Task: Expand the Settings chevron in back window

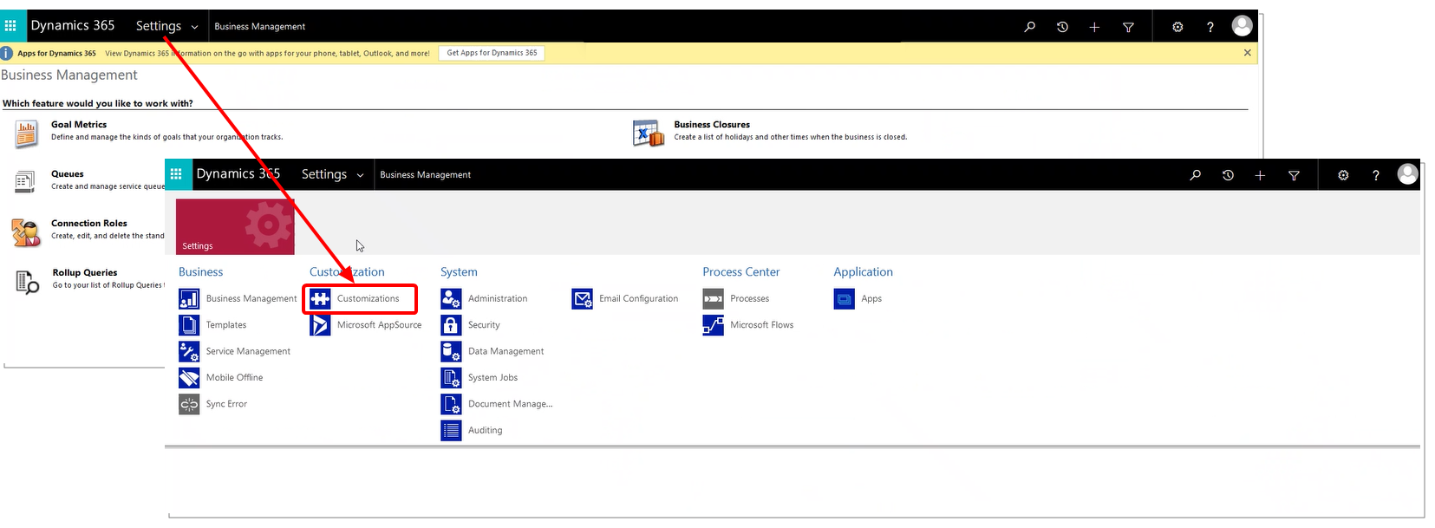Action: point(194,27)
